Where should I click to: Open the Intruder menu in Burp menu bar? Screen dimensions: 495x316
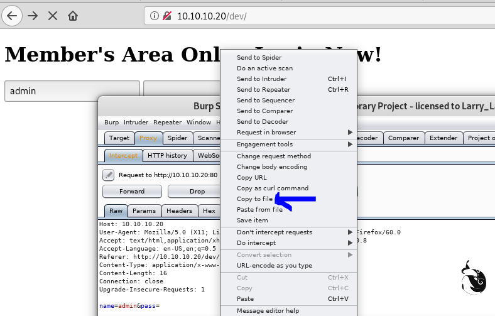(x=136, y=123)
